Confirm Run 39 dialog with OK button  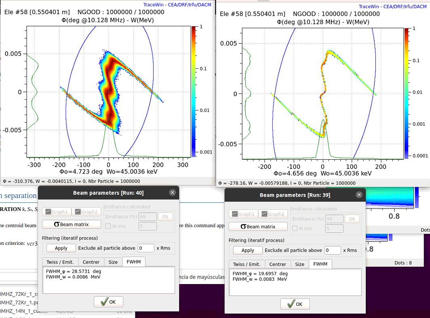point(295,304)
